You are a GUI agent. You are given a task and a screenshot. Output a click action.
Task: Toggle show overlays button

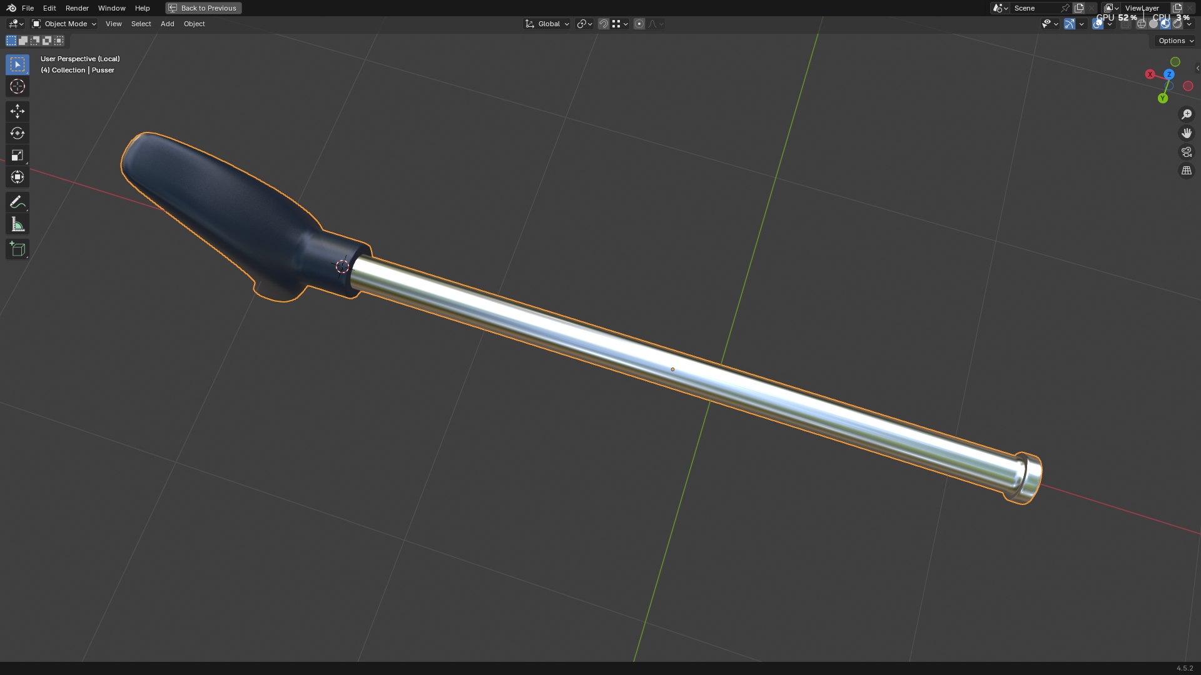coord(1098,24)
